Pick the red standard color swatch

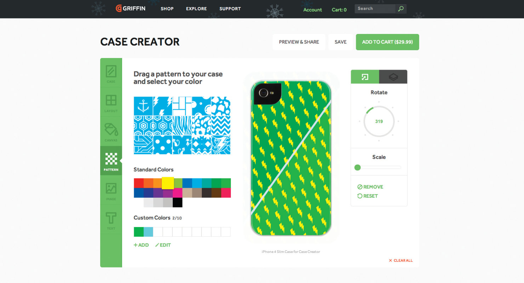(x=139, y=183)
